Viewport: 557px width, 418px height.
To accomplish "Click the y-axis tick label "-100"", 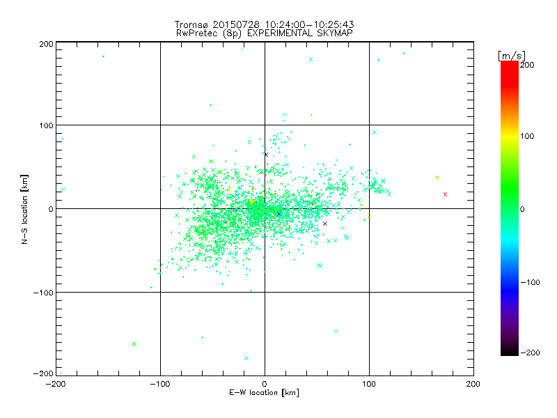I will pyautogui.click(x=43, y=293).
